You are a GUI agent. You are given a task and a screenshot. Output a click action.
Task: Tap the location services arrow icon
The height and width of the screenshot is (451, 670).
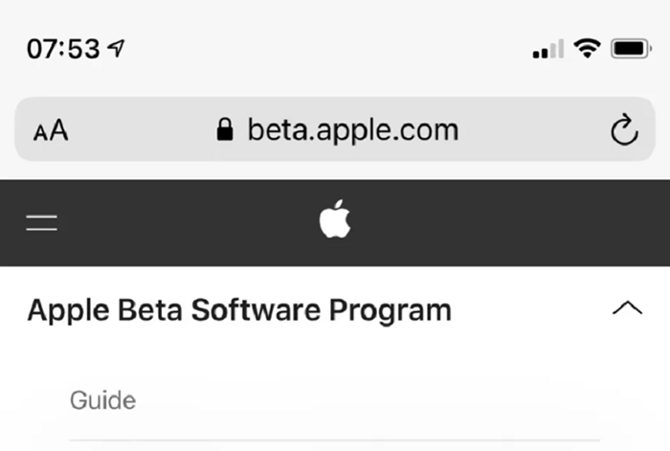[116, 48]
